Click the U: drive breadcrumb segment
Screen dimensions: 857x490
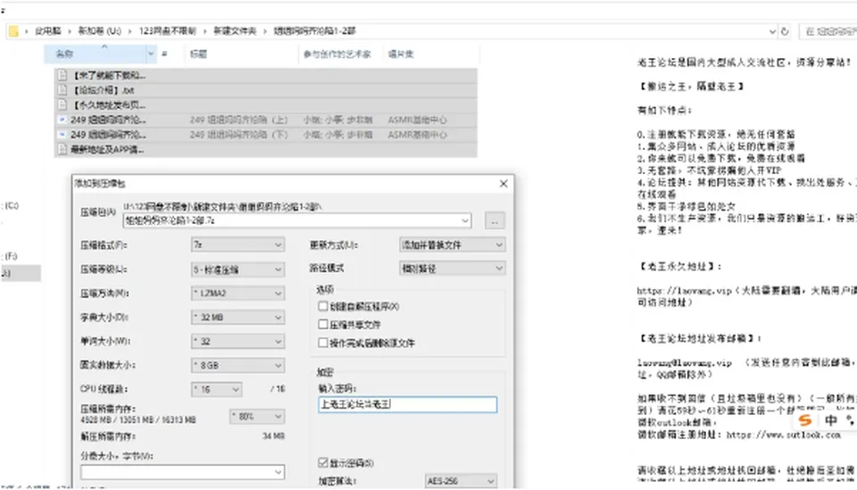pyautogui.click(x=99, y=31)
